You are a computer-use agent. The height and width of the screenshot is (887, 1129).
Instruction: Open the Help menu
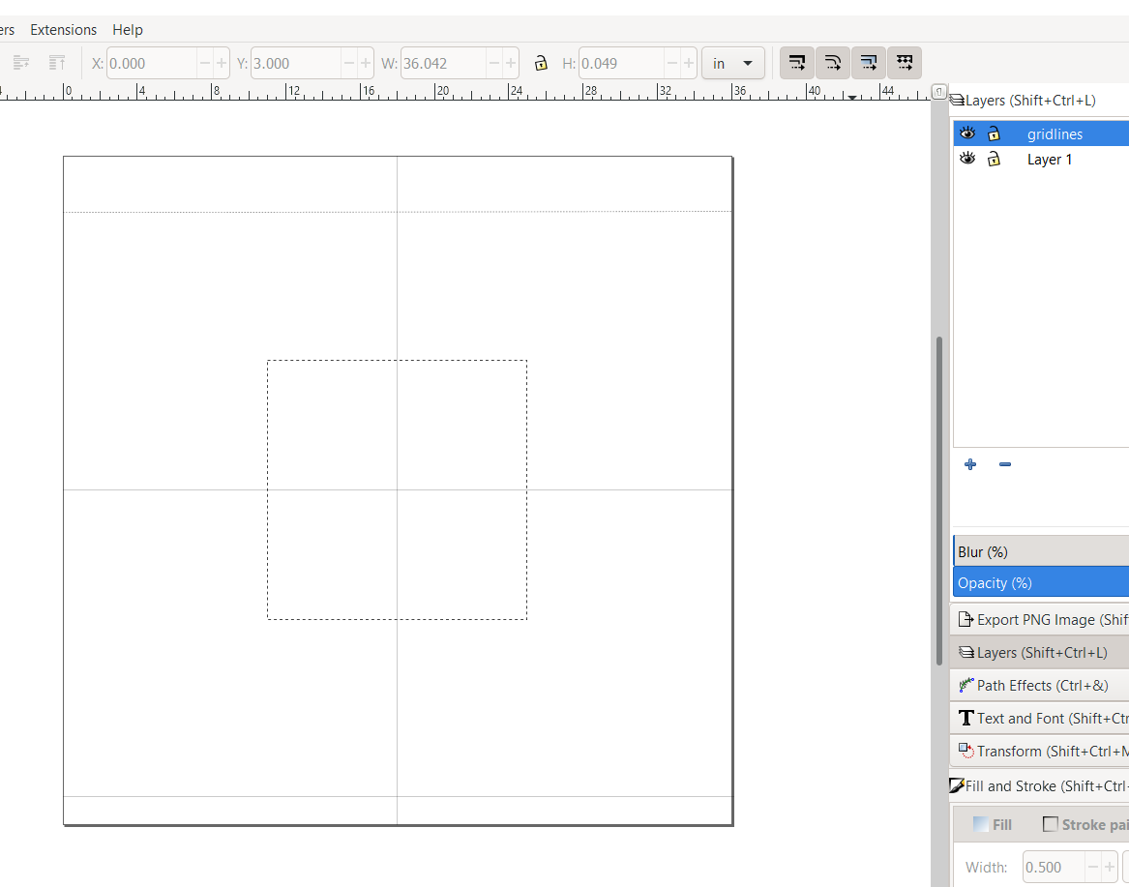128,30
